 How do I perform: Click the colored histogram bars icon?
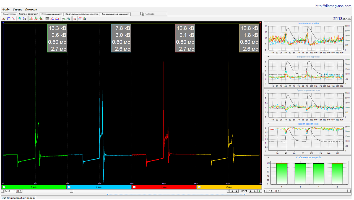pos(85,19)
